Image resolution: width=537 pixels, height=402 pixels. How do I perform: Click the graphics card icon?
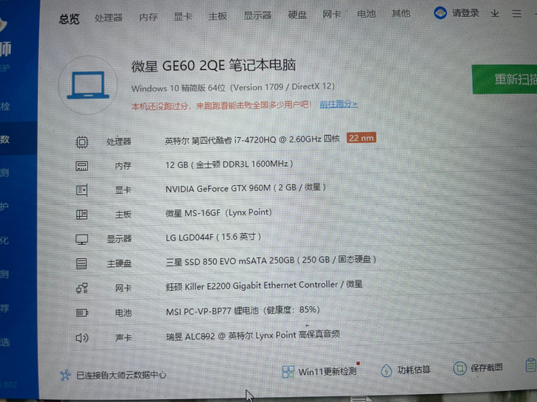click(x=82, y=190)
